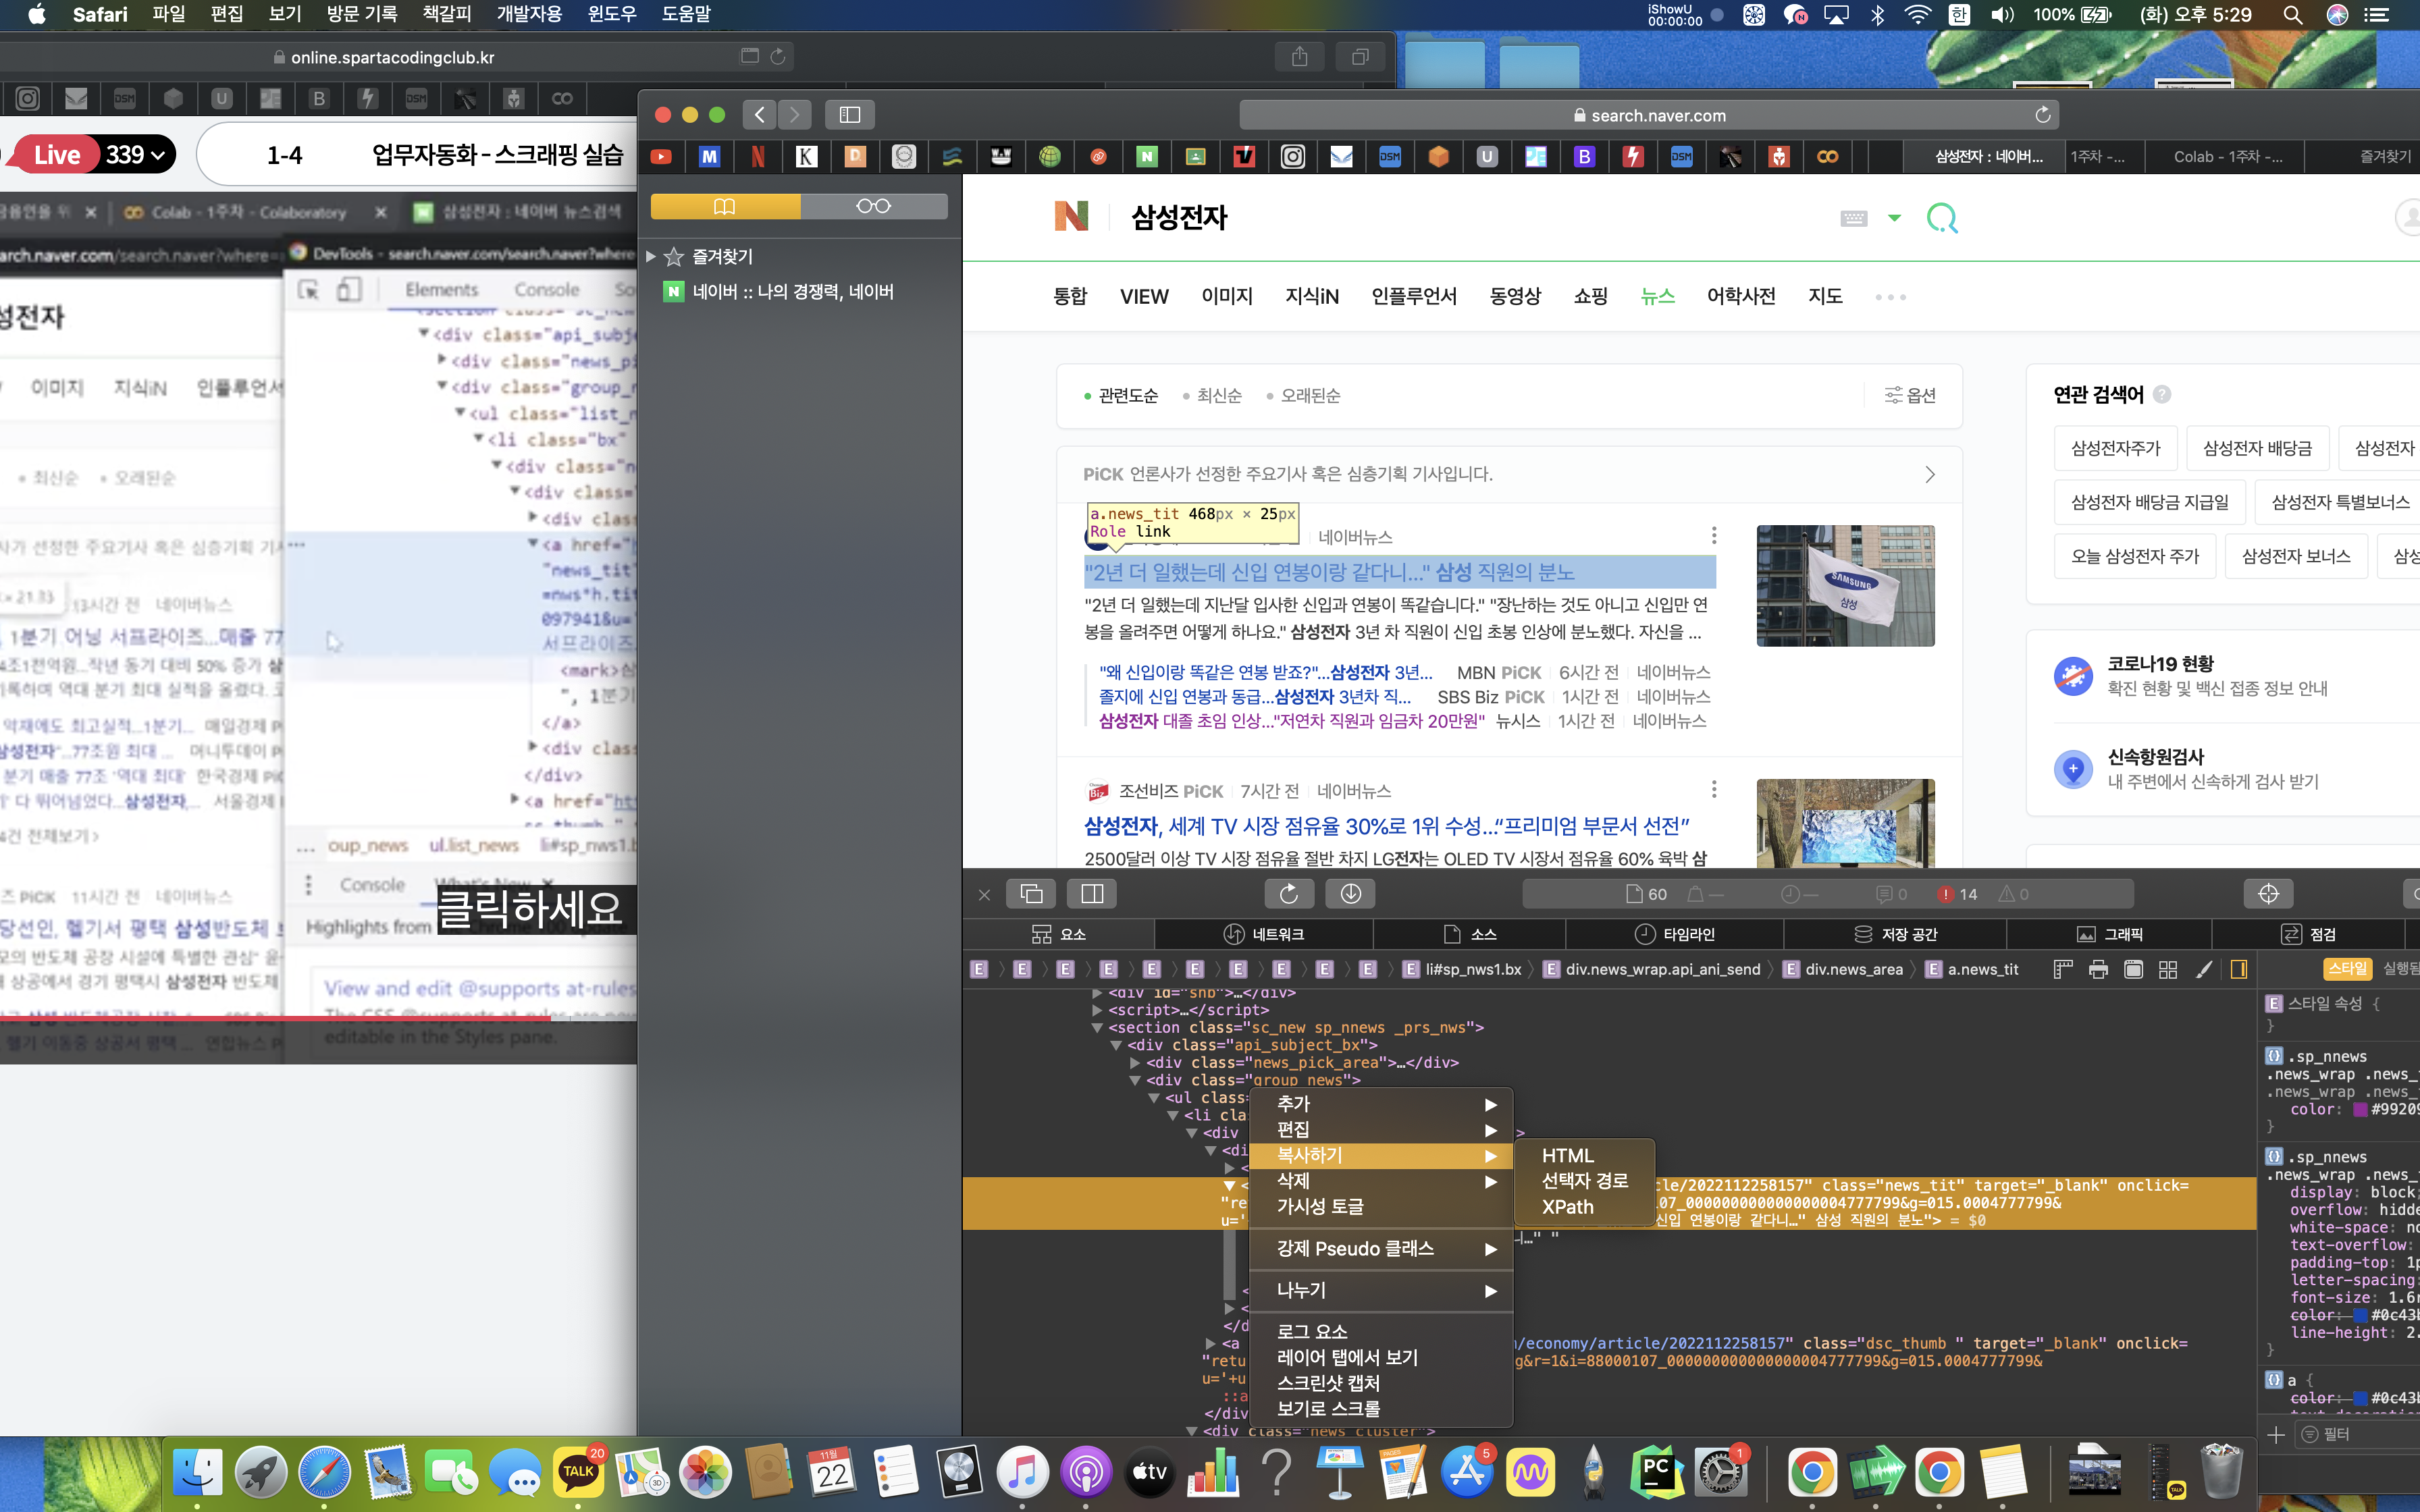Click the blue color swatch in .sp_nnews rule
The width and height of the screenshot is (2420, 1512).
(x=2360, y=1315)
